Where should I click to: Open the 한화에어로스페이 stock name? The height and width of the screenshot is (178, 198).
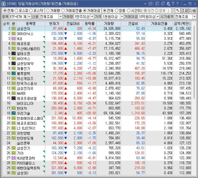(30, 118)
